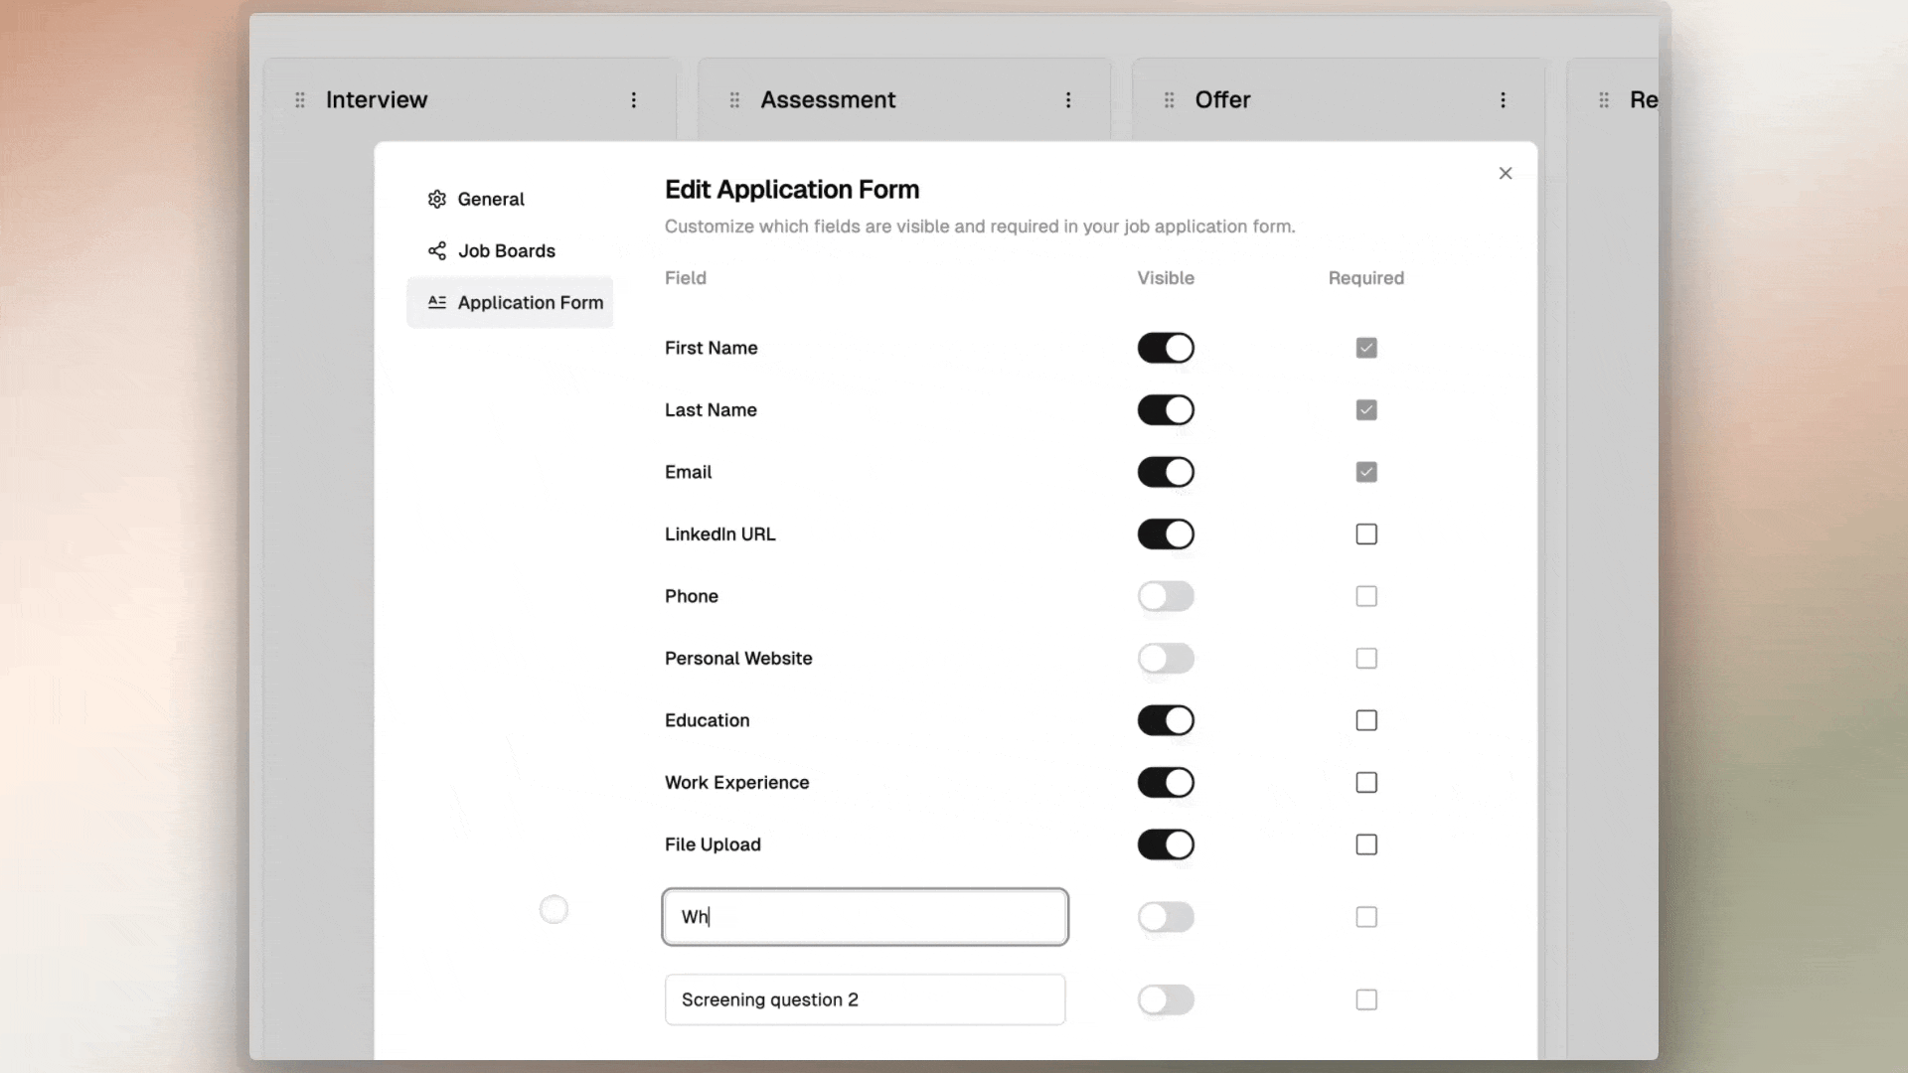Click the Offer column drag handle icon
Screen dimensions: 1908x1073
pyautogui.click(x=1169, y=100)
